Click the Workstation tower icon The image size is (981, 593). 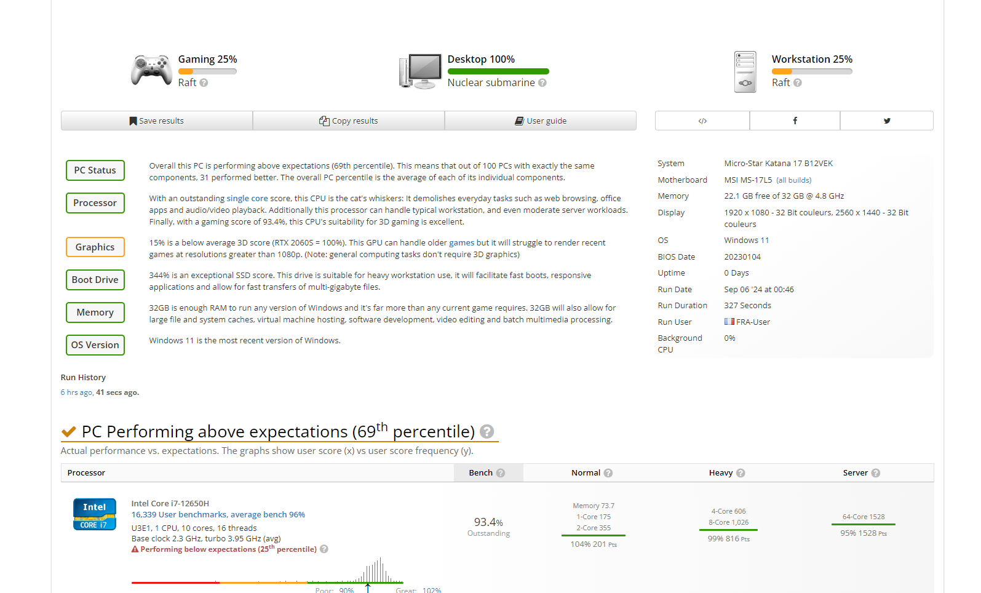pos(745,72)
